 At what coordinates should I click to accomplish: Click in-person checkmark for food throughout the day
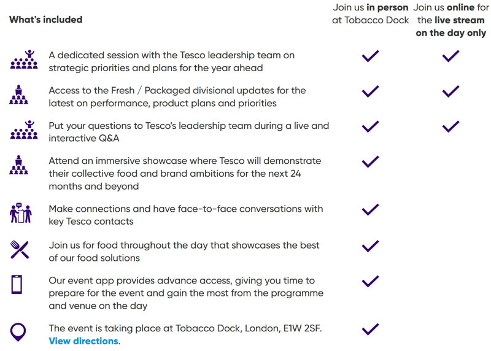(x=370, y=247)
